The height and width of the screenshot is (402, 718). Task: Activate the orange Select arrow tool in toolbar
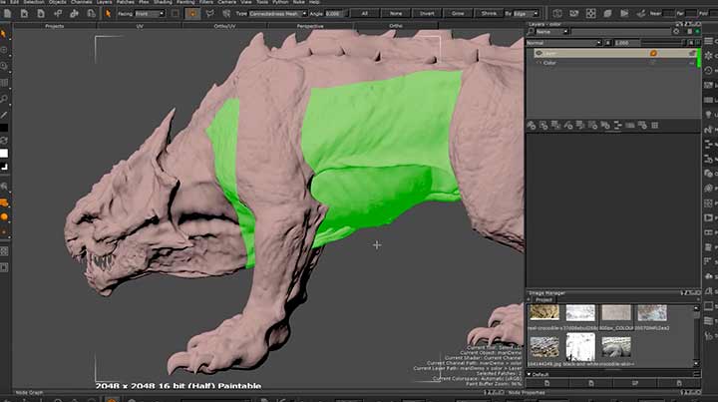point(108,14)
